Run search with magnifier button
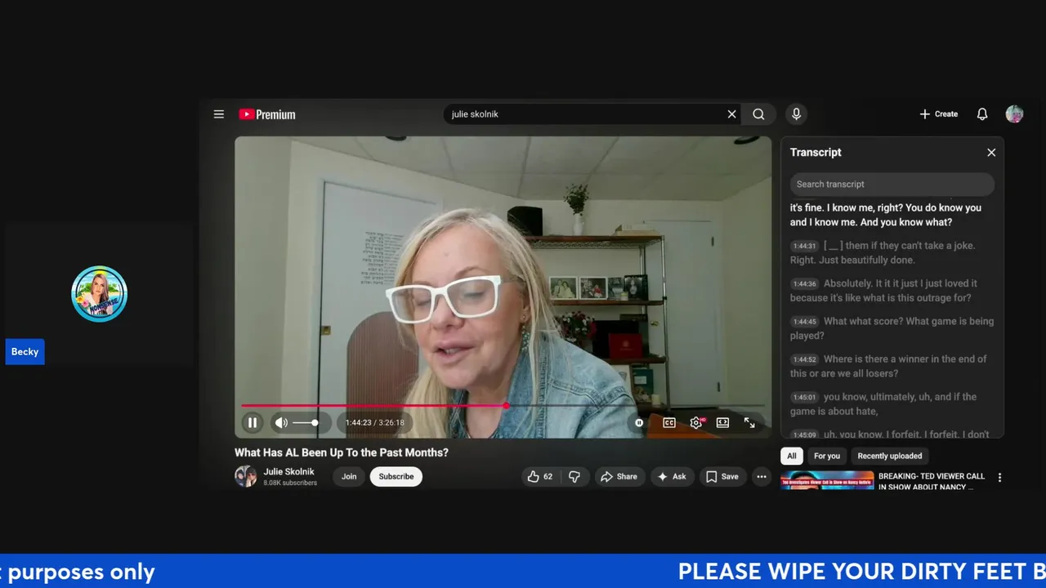 (x=758, y=114)
